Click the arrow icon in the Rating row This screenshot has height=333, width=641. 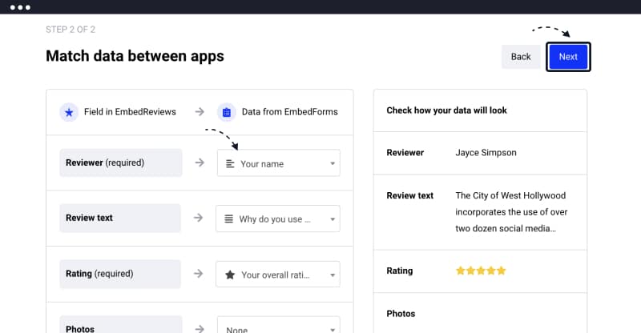198,273
